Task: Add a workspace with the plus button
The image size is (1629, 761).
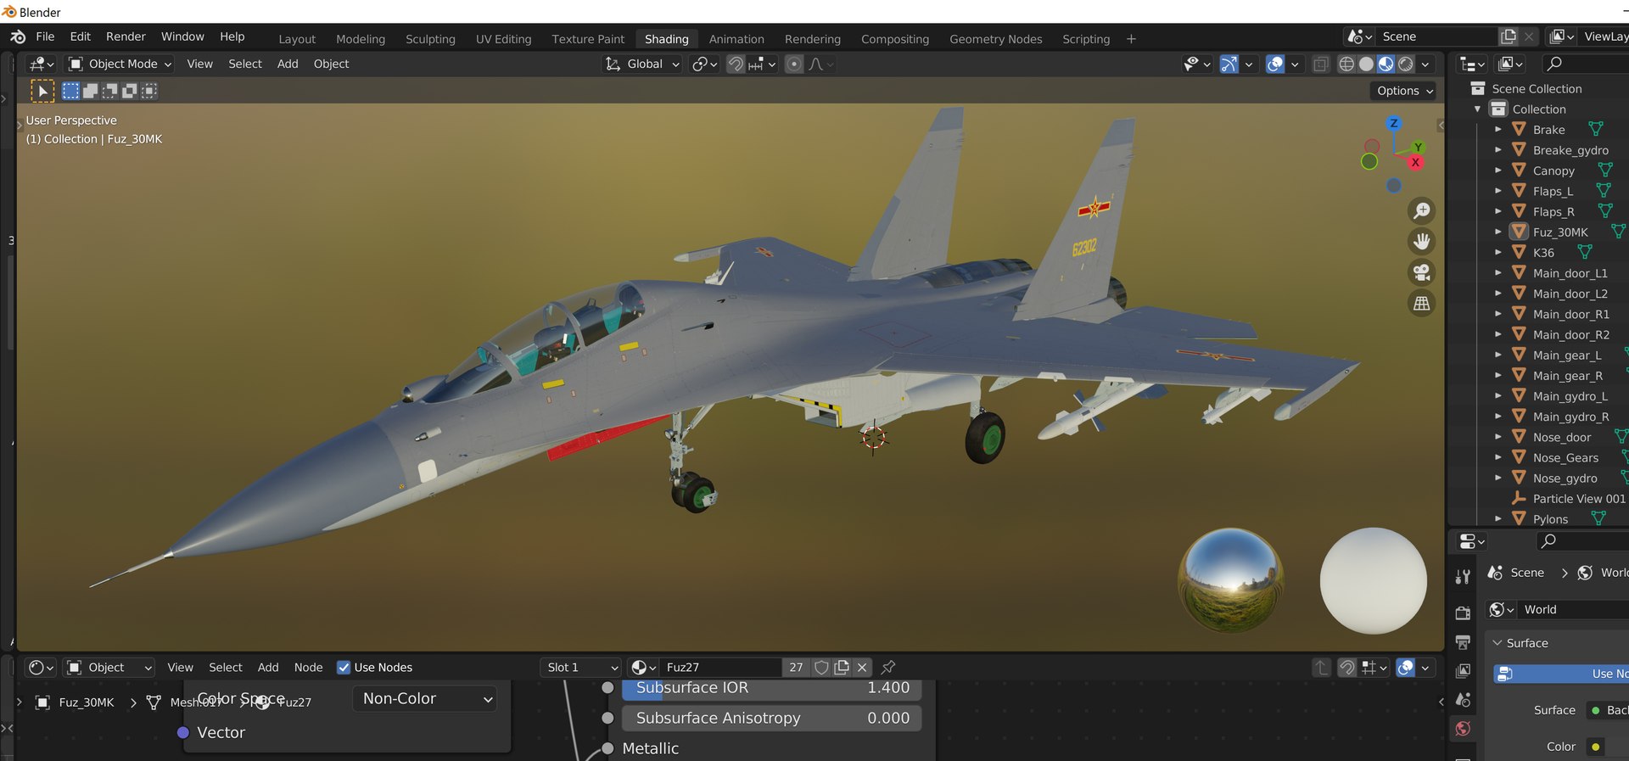Action: click(1131, 39)
